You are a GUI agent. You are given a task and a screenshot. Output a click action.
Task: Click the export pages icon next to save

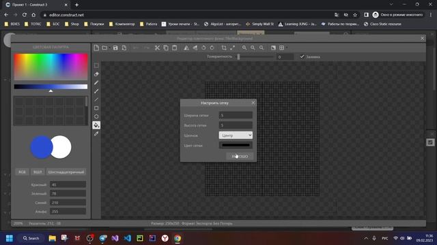124,48
